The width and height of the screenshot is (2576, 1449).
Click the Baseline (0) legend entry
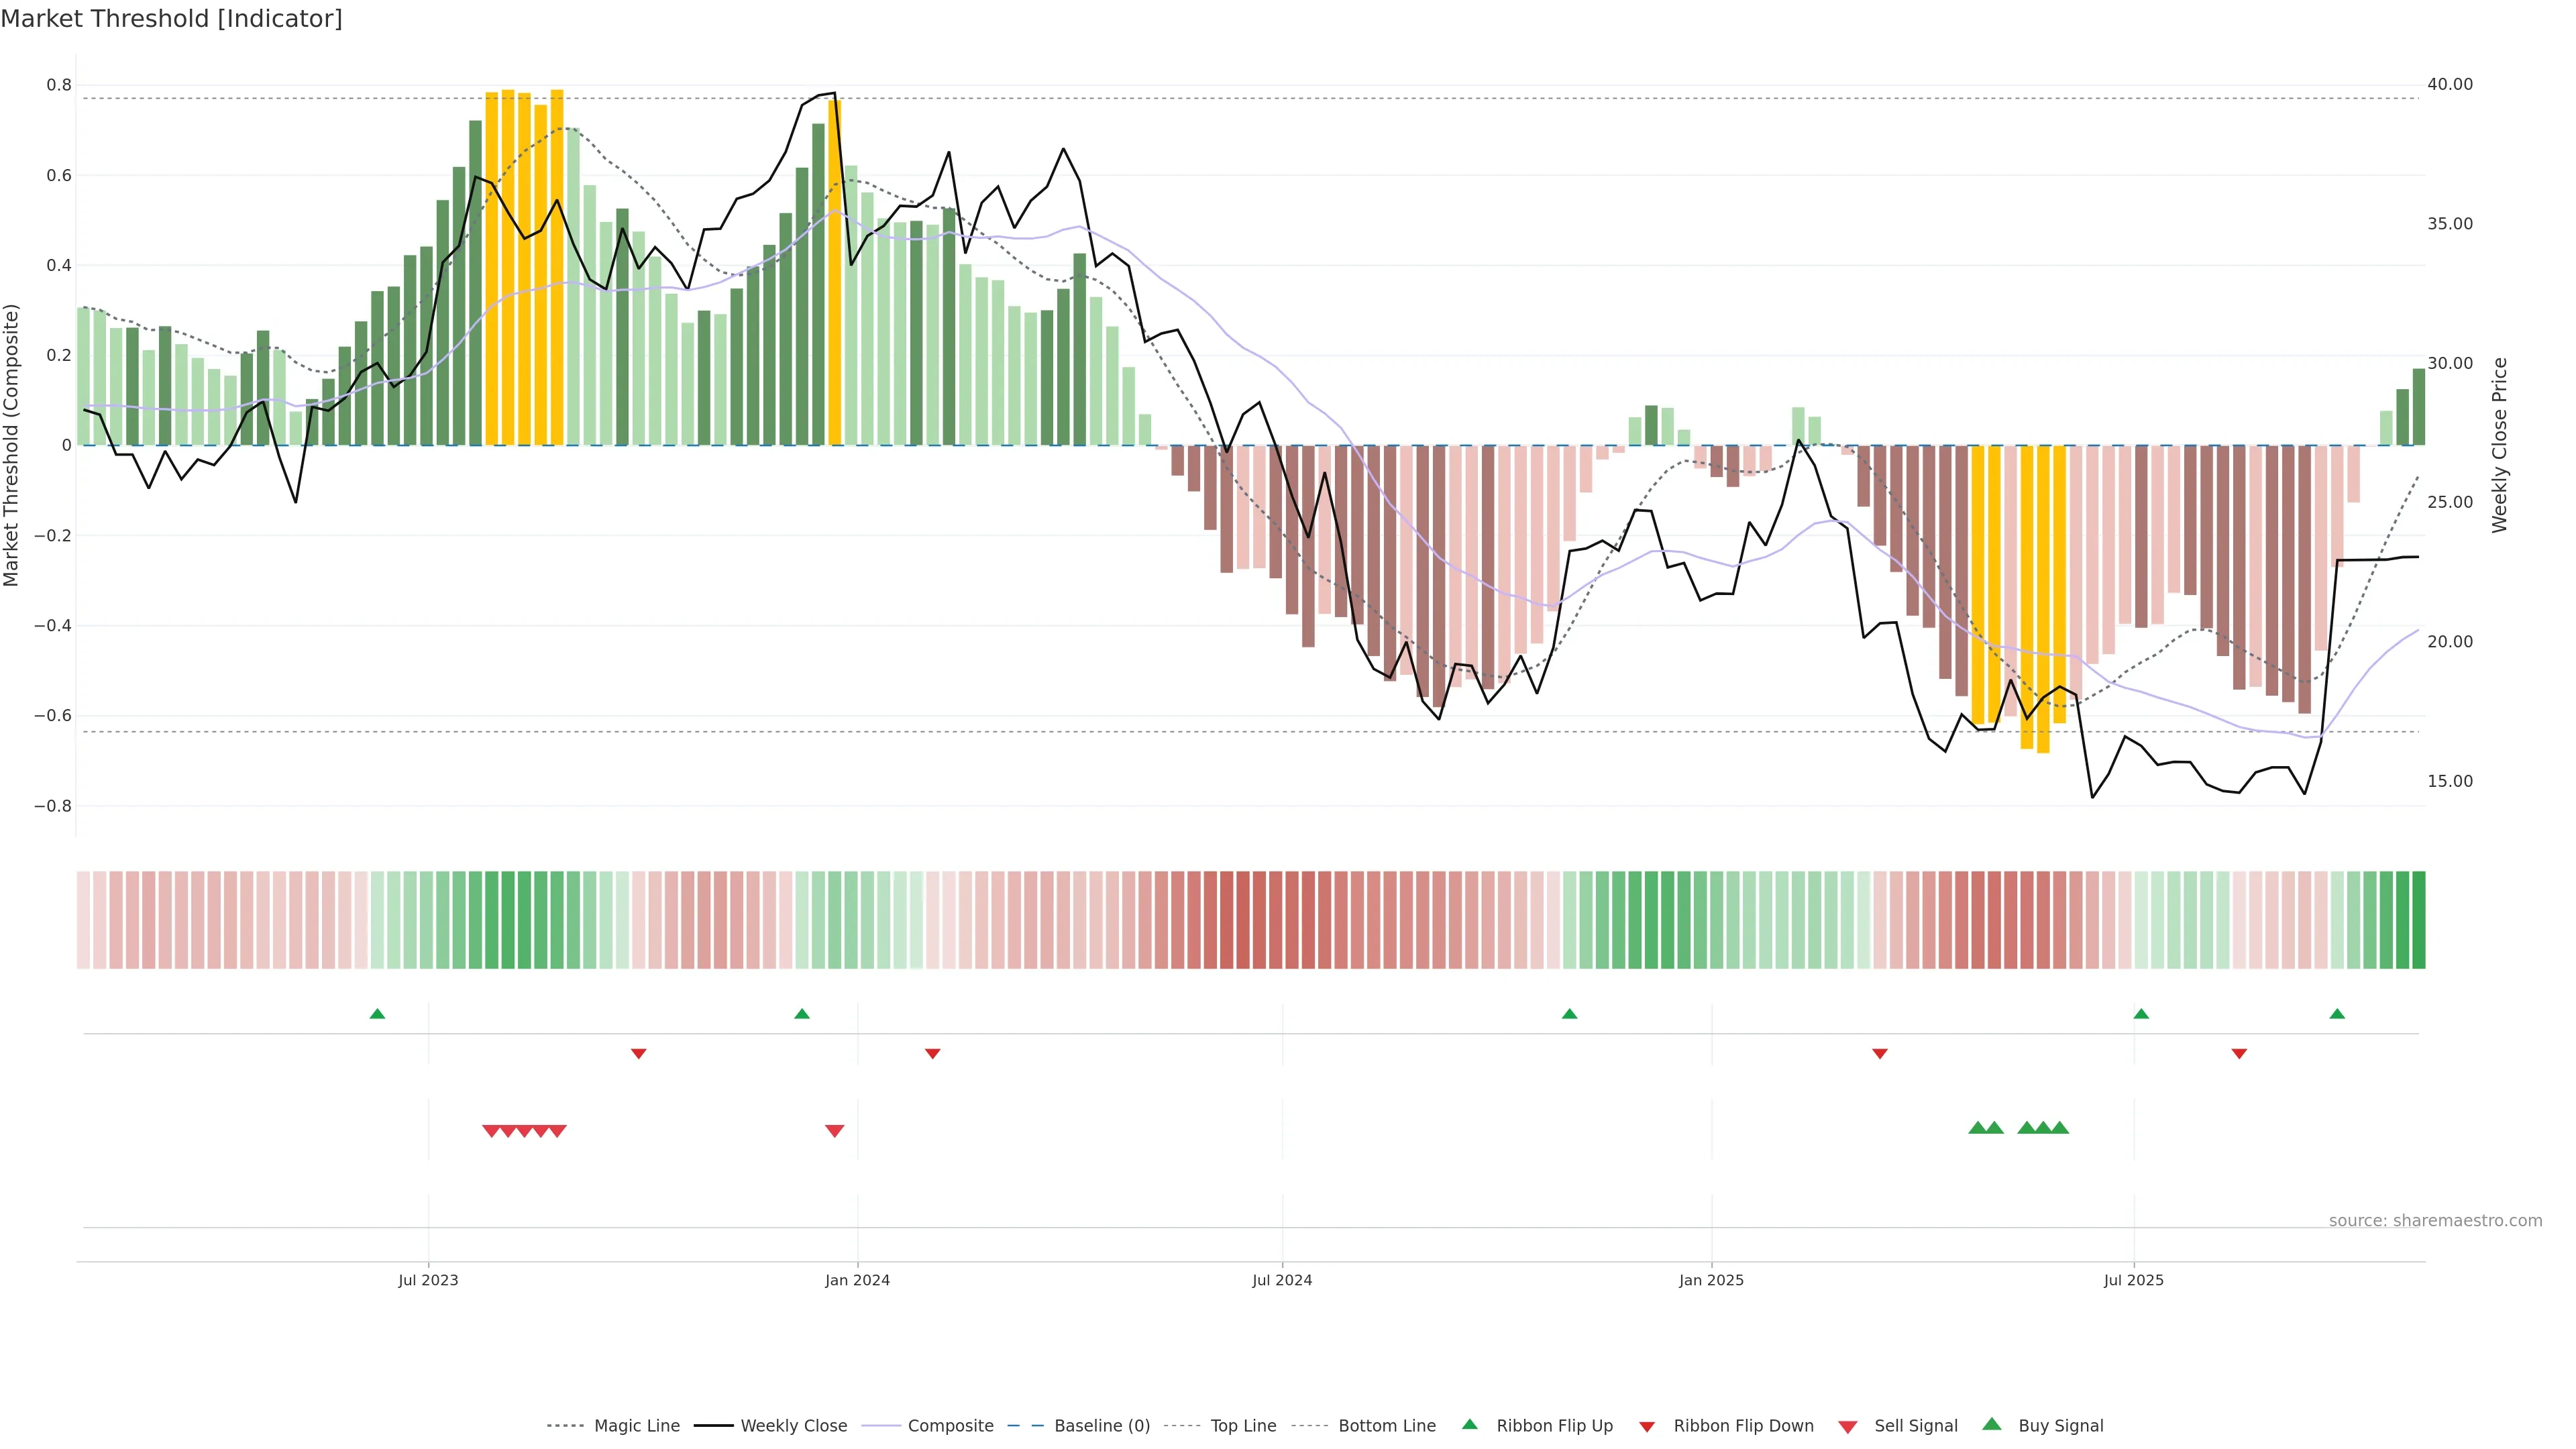click(x=1101, y=1426)
